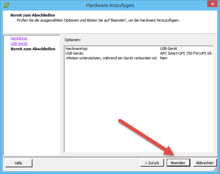The height and width of the screenshot is (174, 220).
Task: Click the USB-Gerät value next to Hardwaretyp
Action: coord(168,49)
